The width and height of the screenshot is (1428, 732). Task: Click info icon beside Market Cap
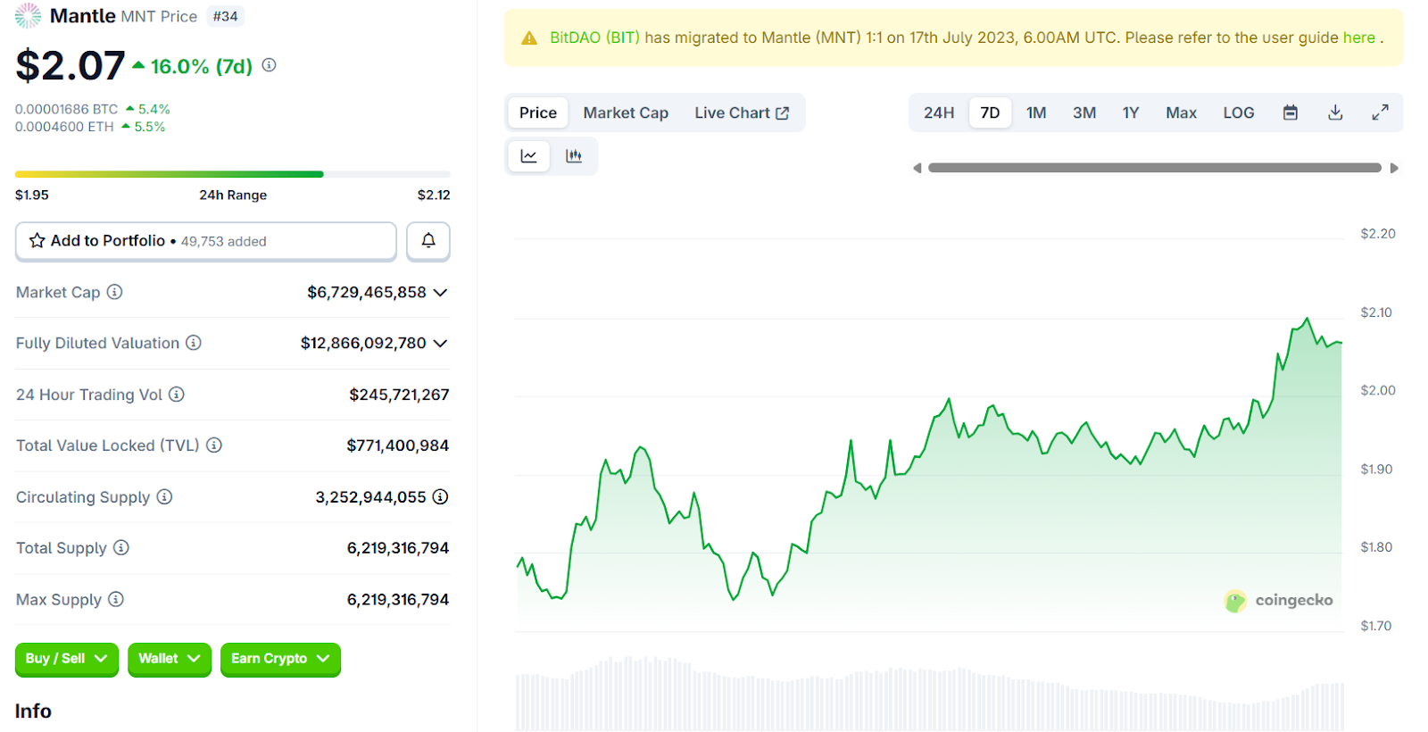coord(114,292)
